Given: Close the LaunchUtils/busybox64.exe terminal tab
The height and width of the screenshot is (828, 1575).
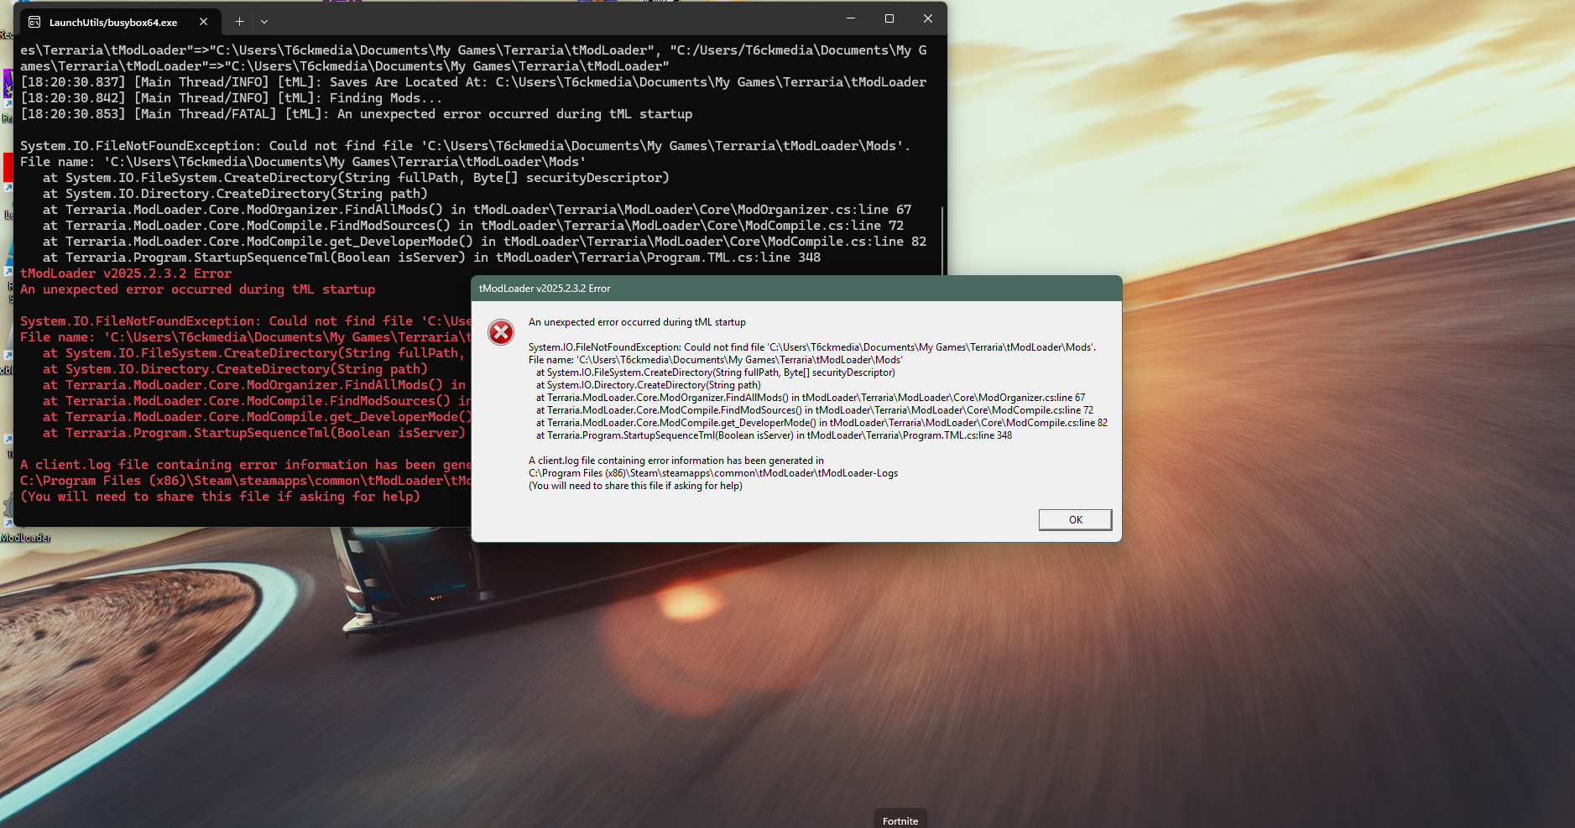Looking at the screenshot, I should tap(203, 22).
